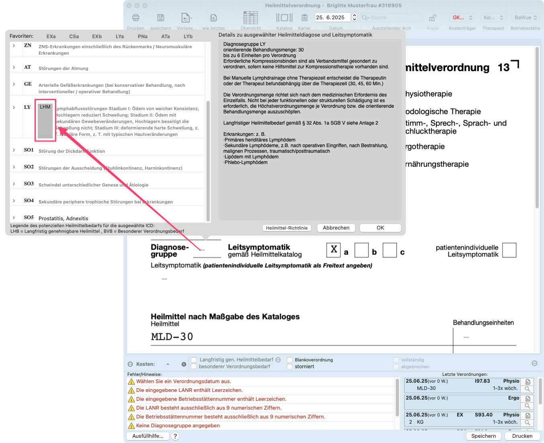This screenshot has width=544, height=443.
Task: Click the ellipsis icon at far right of options bar
Action: 534,363
